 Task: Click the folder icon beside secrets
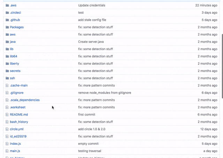point(7,71)
